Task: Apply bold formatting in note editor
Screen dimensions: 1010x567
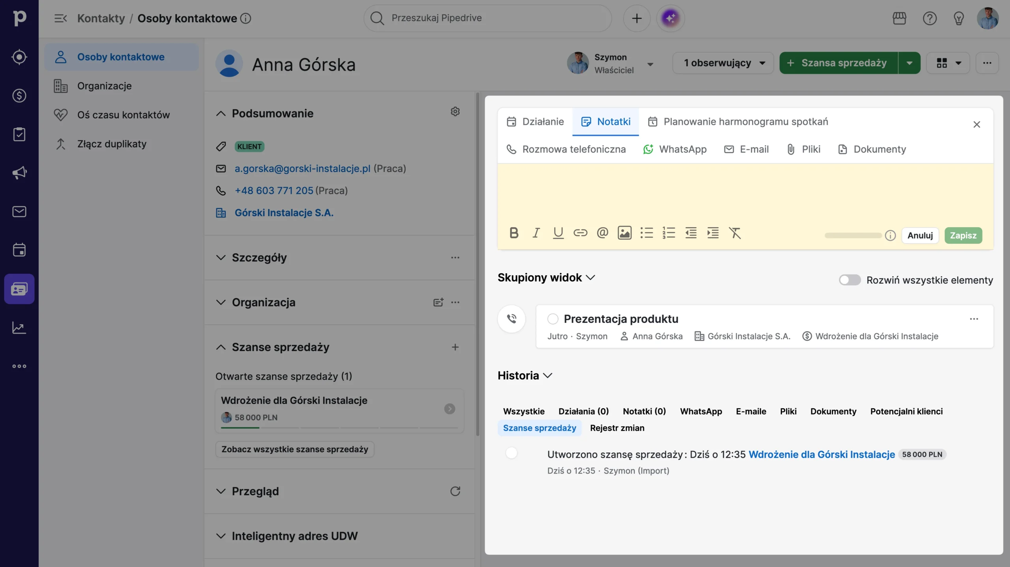Action: (x=514, y=233)
